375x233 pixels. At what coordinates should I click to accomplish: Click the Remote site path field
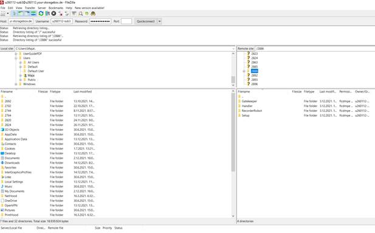(x=315, y=49)
